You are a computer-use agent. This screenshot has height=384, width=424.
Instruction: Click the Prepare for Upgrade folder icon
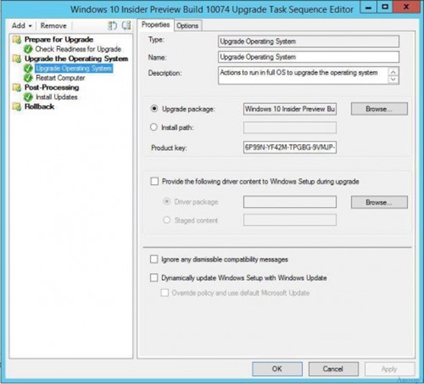tap(17, 39)
